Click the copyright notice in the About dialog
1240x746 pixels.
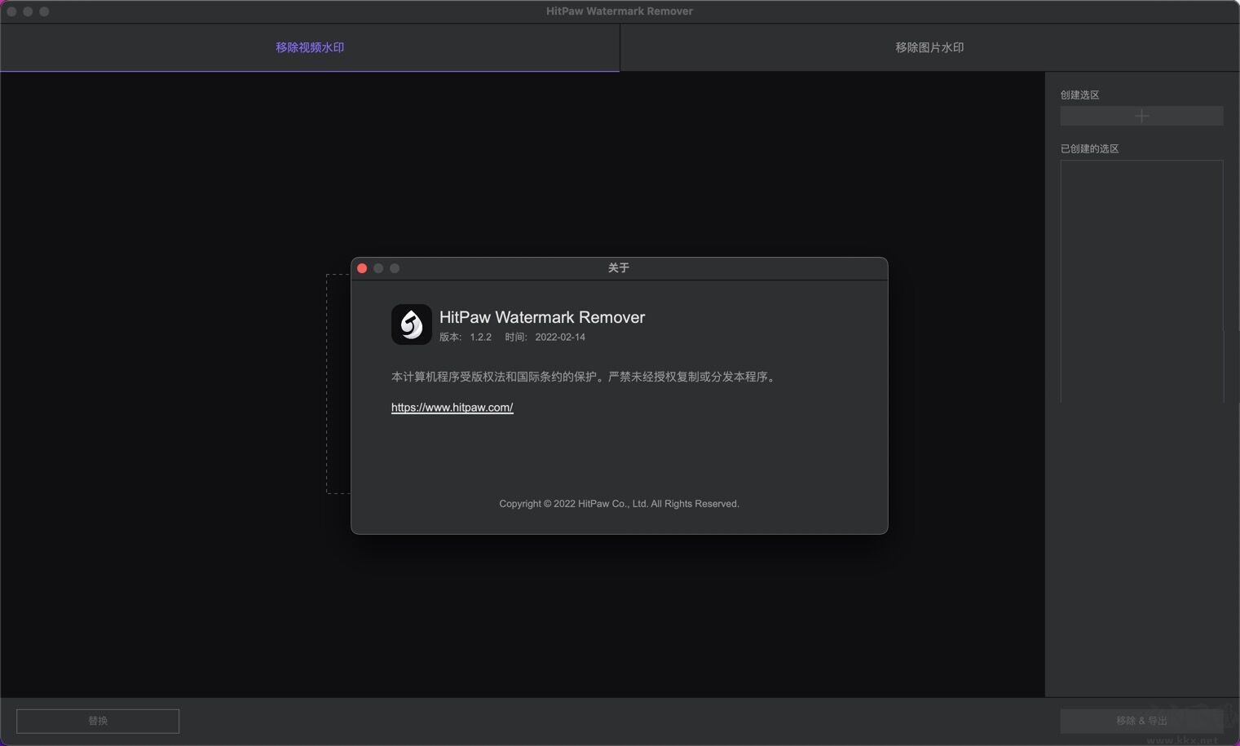[619, 503]
